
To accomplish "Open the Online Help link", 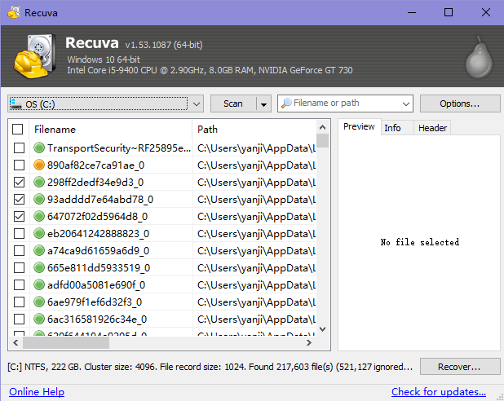I will (37, 392).
